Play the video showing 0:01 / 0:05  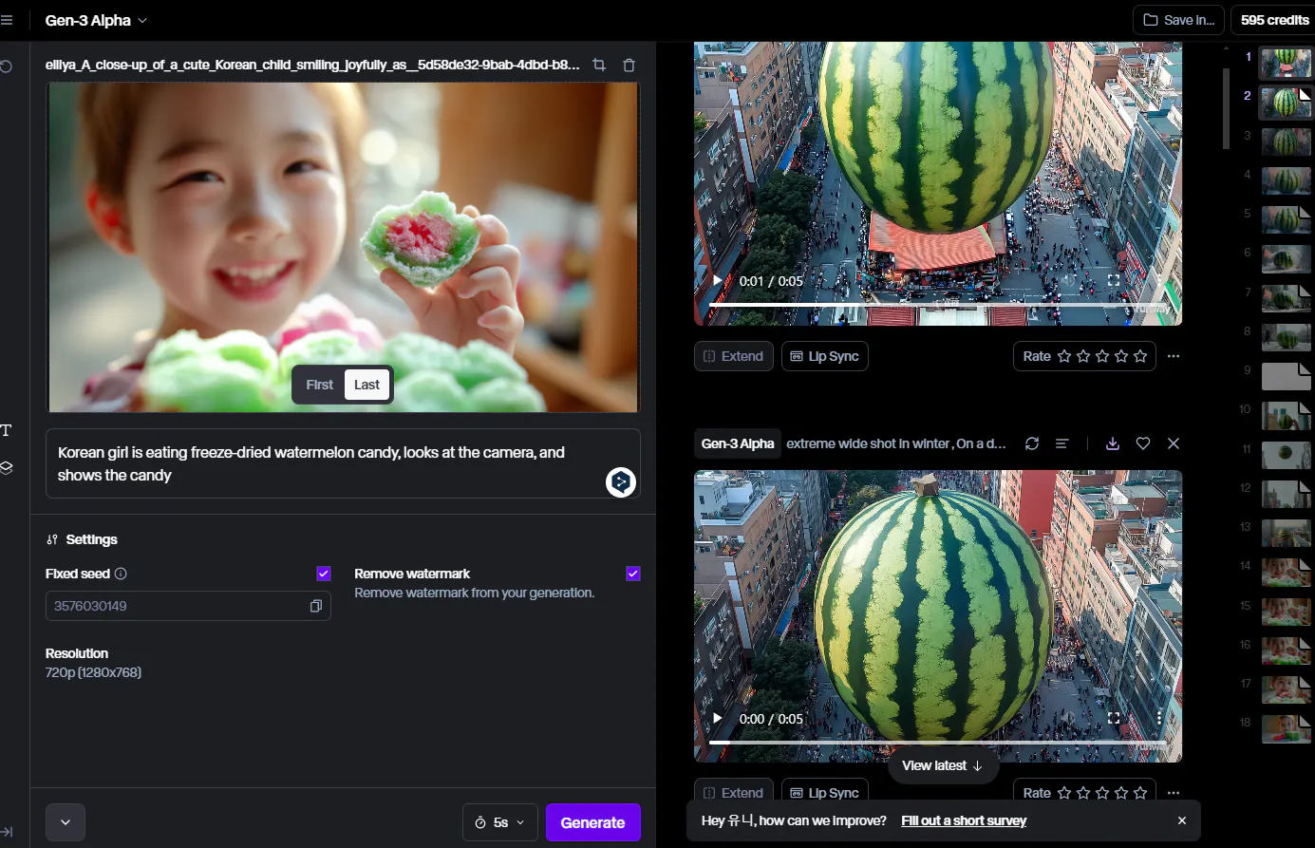(718, 281)
